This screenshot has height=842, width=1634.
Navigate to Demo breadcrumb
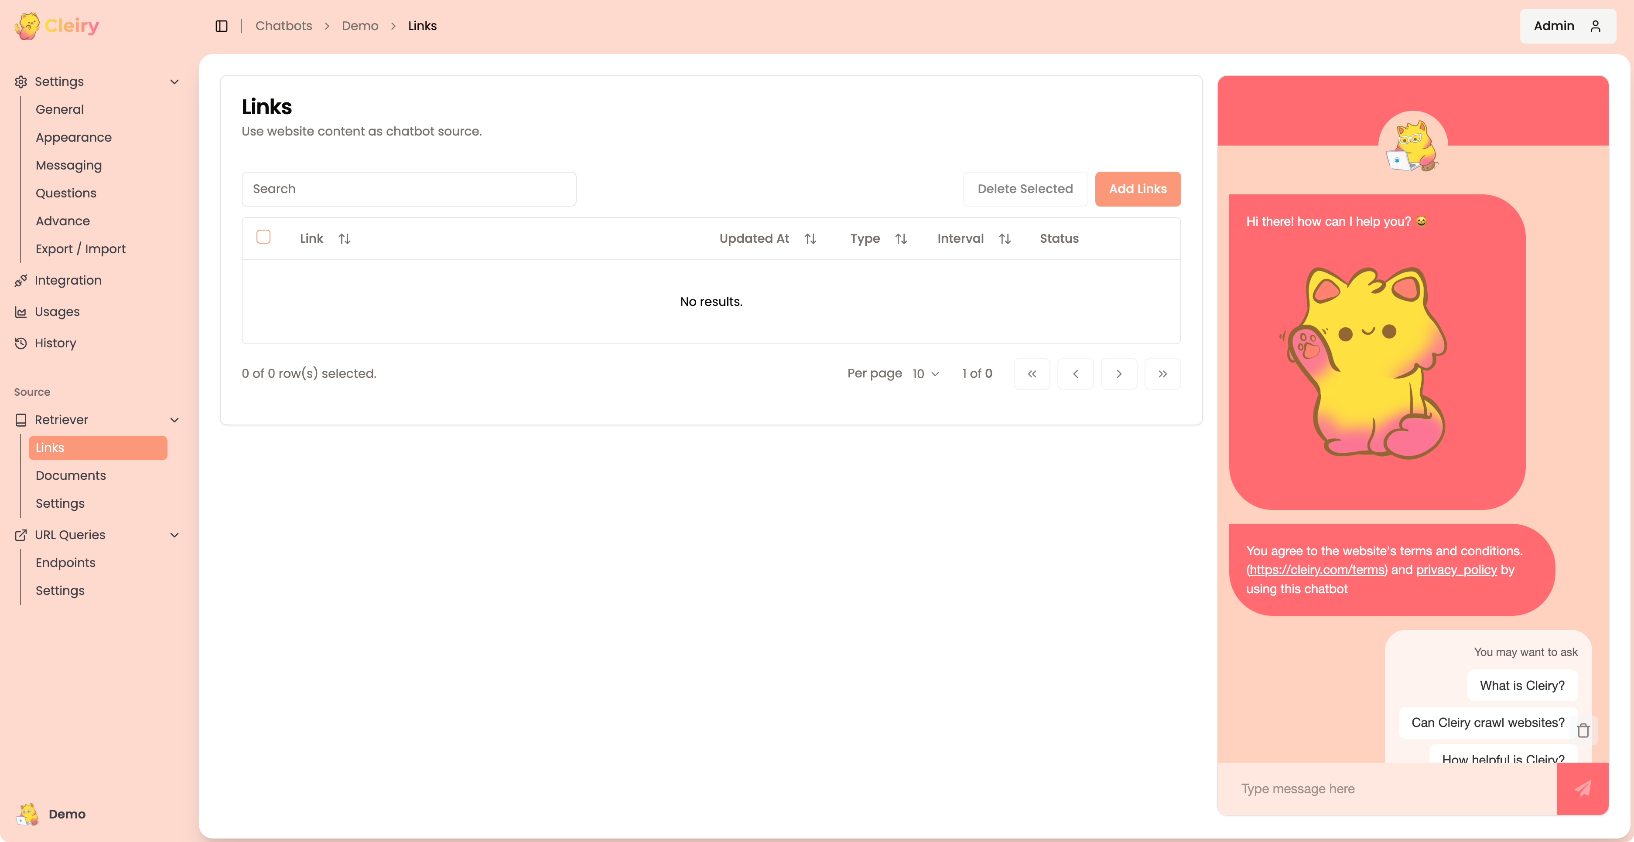(x=360, y=26)
